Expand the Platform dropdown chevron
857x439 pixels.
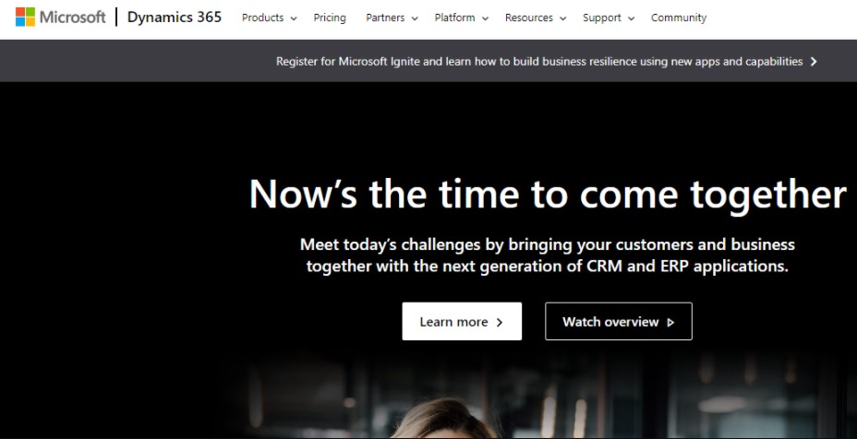(485, 18)
